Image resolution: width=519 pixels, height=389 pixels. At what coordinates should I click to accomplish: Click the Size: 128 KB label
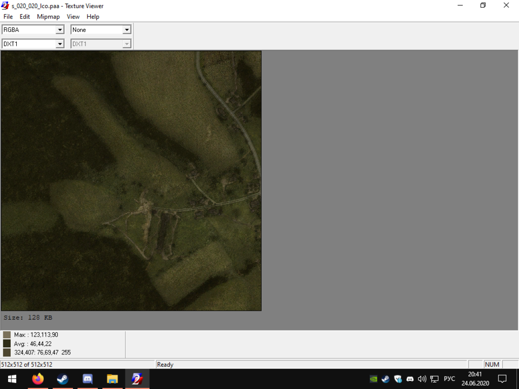[x=28, y=318]
